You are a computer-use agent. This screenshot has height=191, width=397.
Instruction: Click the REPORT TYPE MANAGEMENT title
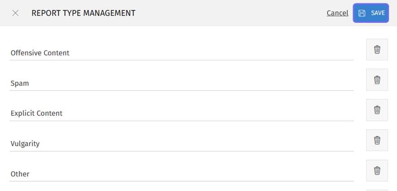(83, 13)
